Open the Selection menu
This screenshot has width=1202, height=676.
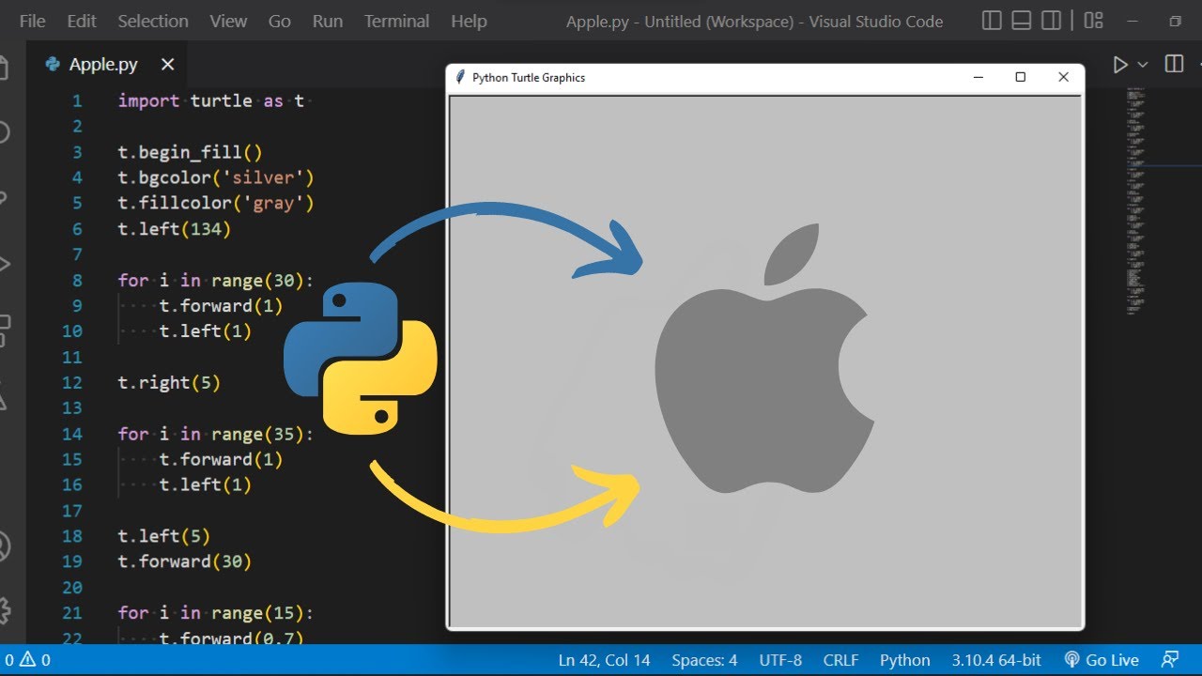pyautogui.click(x=153, y=21)
